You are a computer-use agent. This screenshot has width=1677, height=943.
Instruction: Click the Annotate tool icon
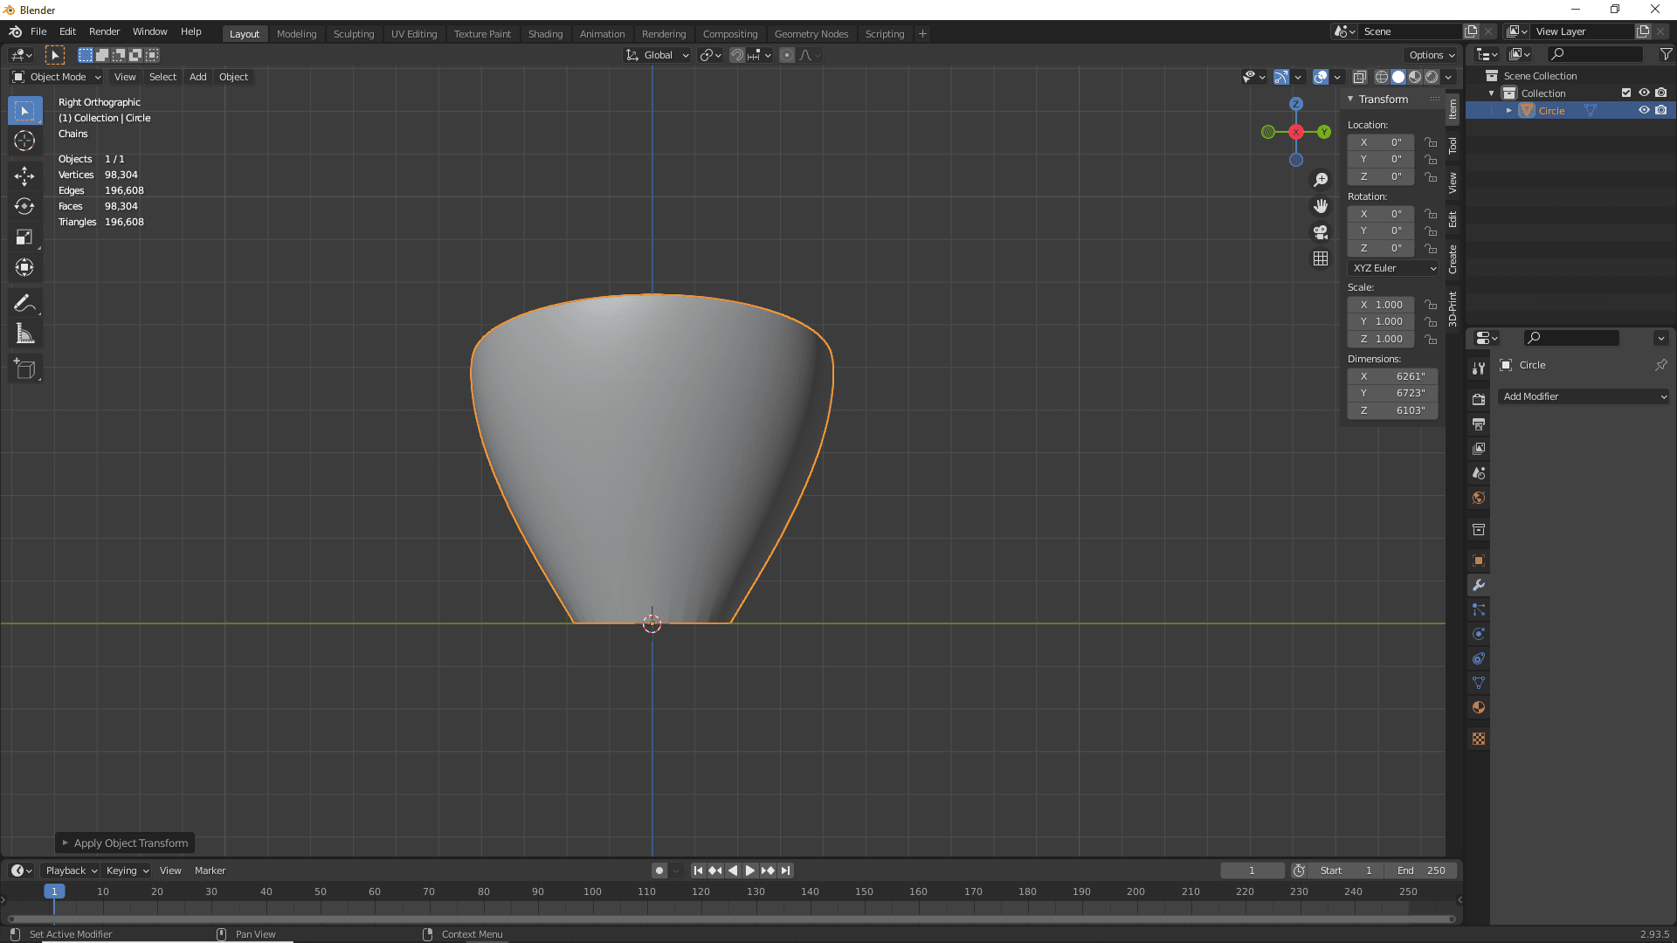click(25, 303)
